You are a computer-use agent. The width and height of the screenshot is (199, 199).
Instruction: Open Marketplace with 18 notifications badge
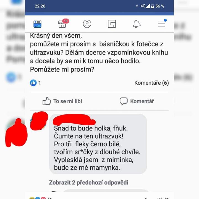tap(63, 23)
